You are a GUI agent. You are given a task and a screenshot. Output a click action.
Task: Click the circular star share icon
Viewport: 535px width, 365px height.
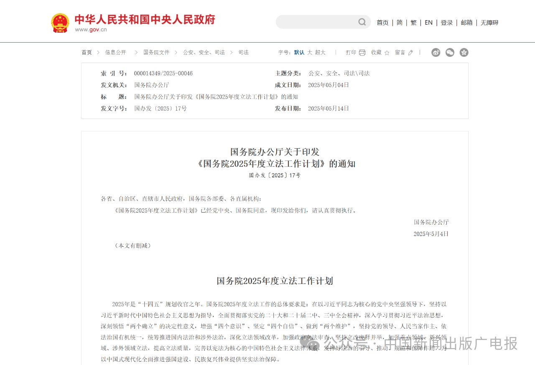(x=464, y=52)
